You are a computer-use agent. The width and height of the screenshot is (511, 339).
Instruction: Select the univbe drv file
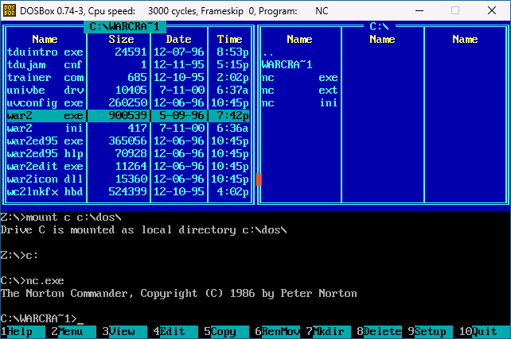pos(128,90)
